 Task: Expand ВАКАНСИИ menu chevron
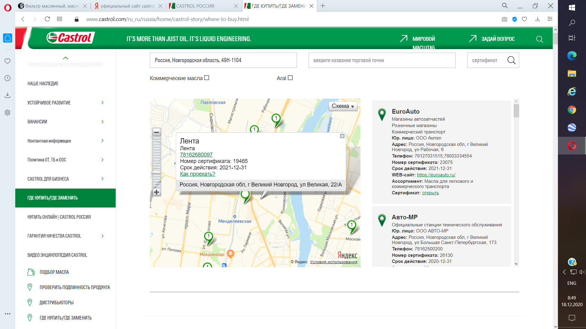pos(103,122)
